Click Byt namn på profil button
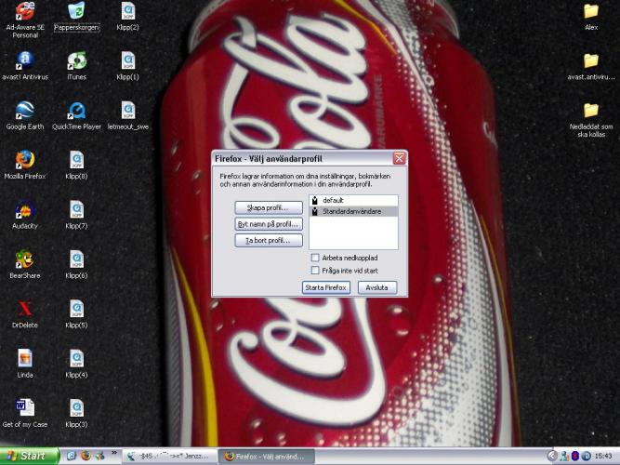The width and height of the screenshot is (620, 465). pyautogui.click(x=269, y=224)
